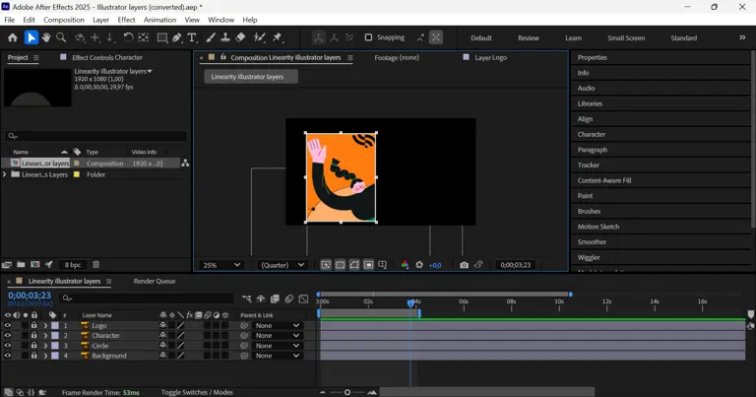Open the Effect menu

click(x=126, y=20)
